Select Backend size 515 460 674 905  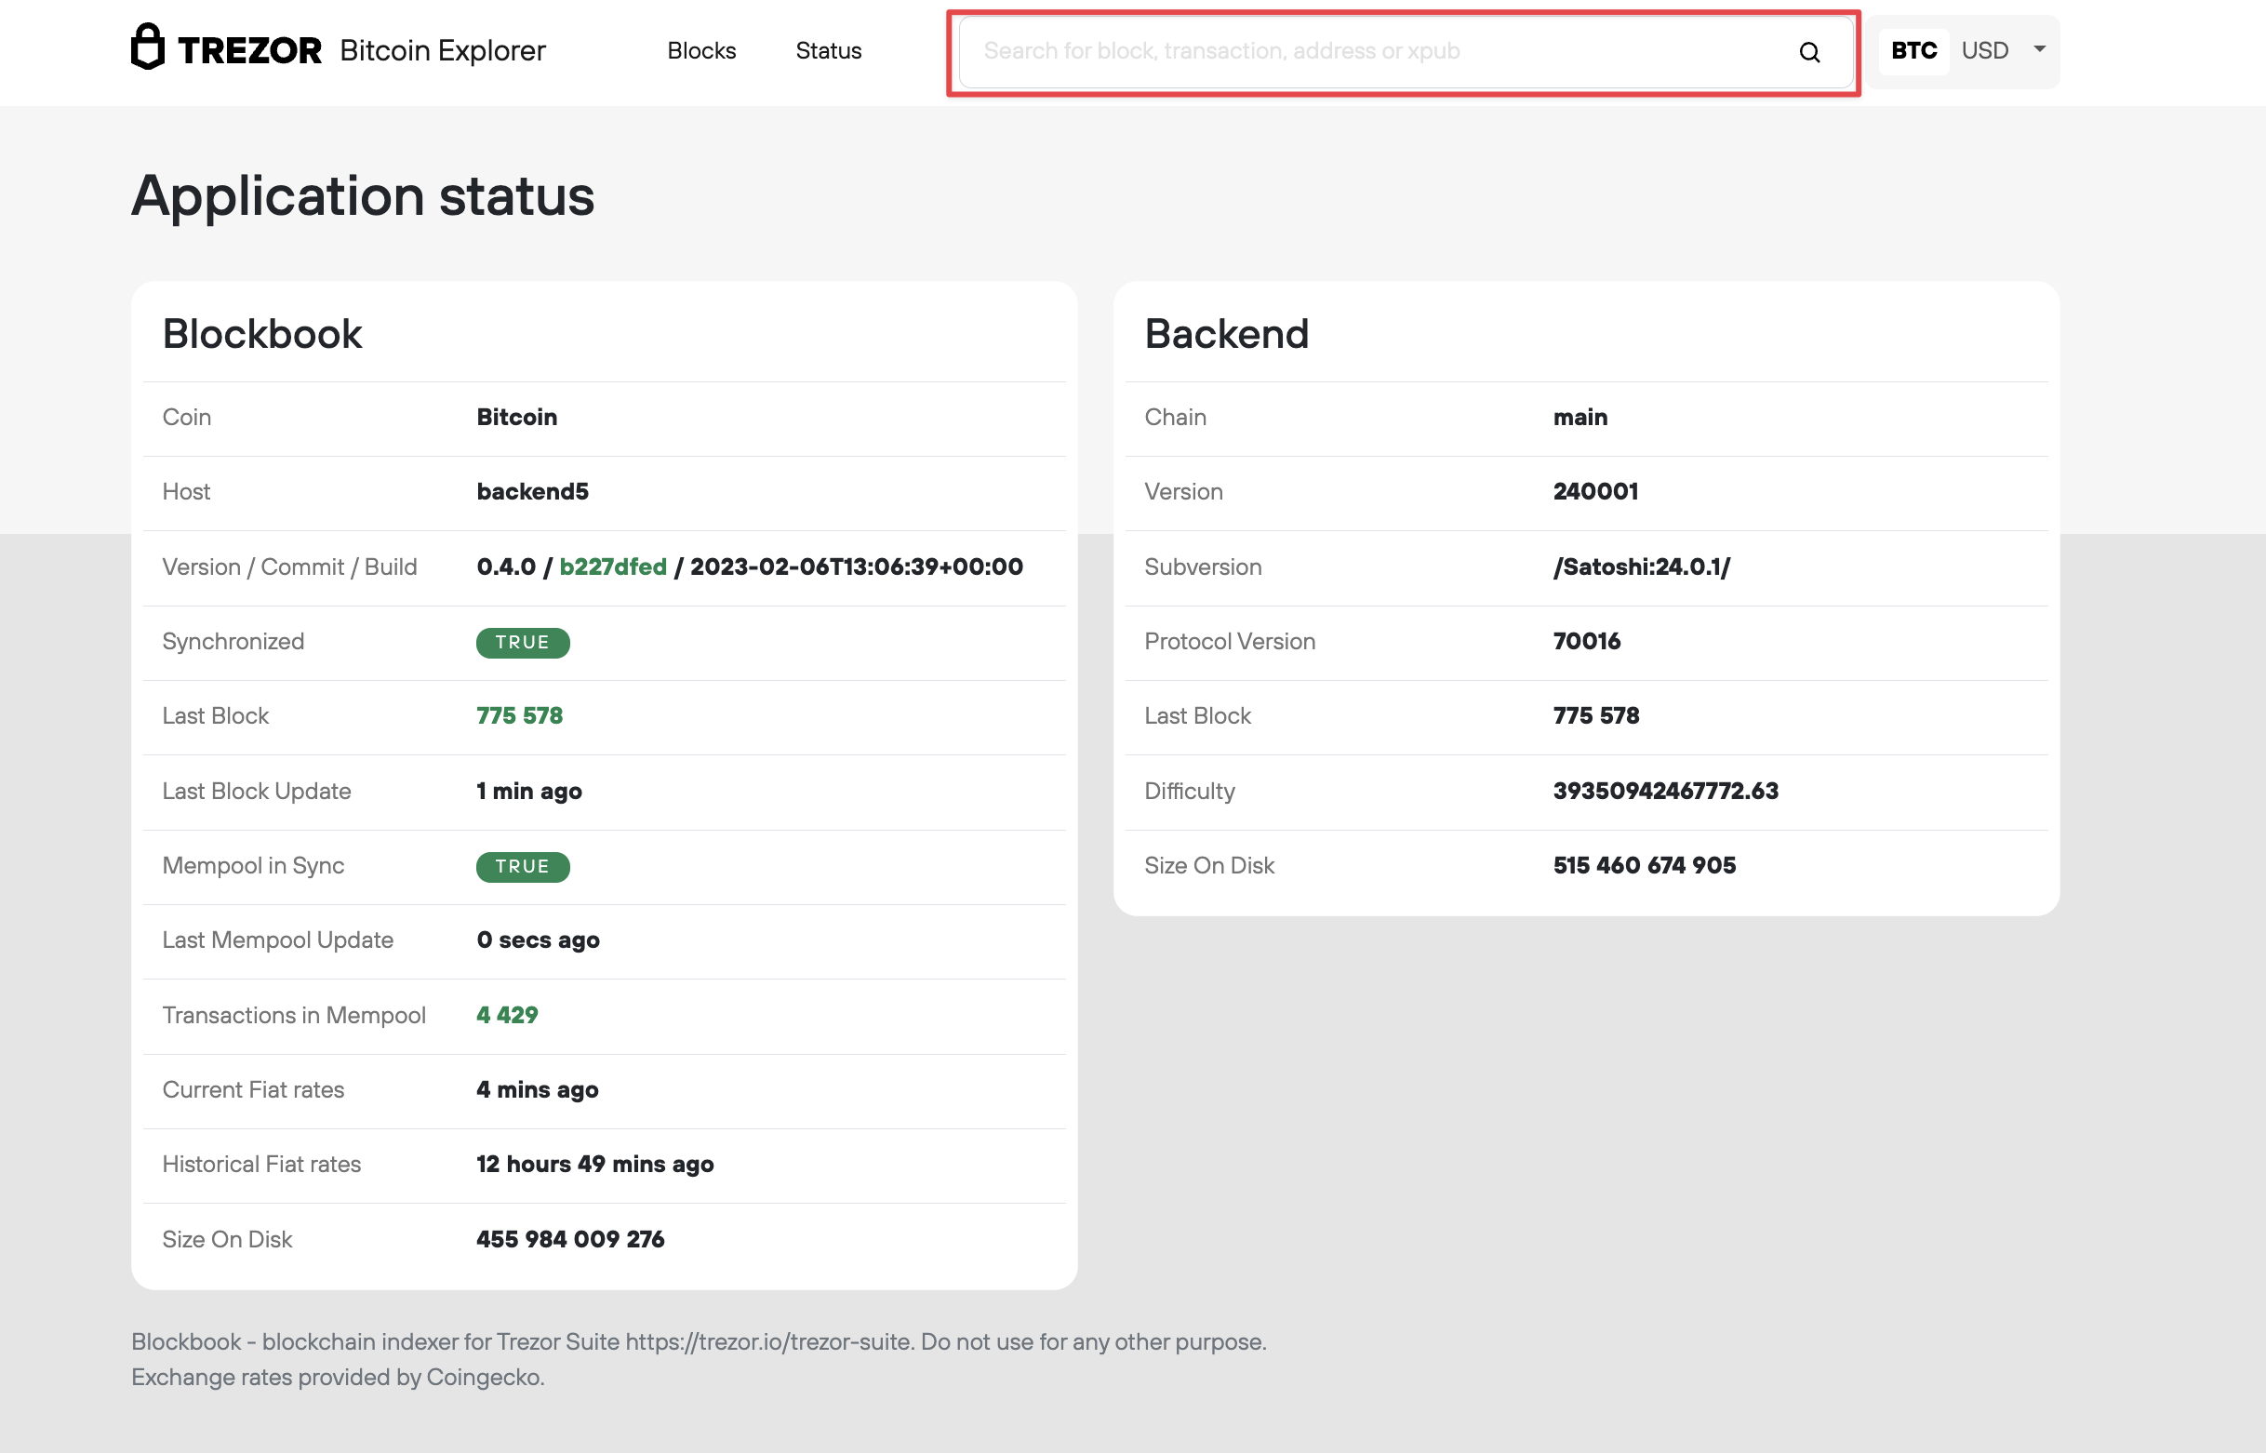pyautogui.click(x=1645, y=866)
